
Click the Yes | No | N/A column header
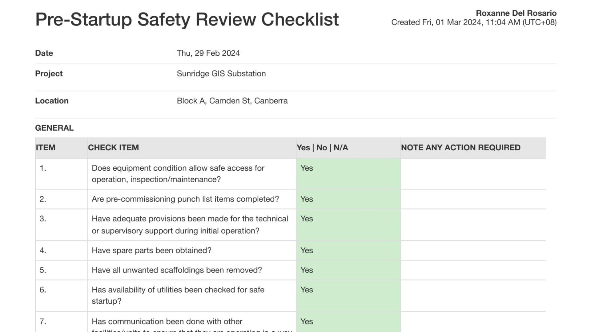[x=322, y=148]
